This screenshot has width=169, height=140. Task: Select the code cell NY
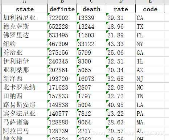[150, 44]
